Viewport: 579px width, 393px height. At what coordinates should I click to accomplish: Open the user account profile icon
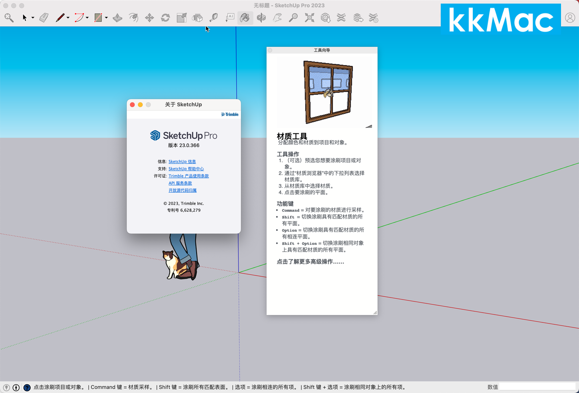(x=570, y=18)
